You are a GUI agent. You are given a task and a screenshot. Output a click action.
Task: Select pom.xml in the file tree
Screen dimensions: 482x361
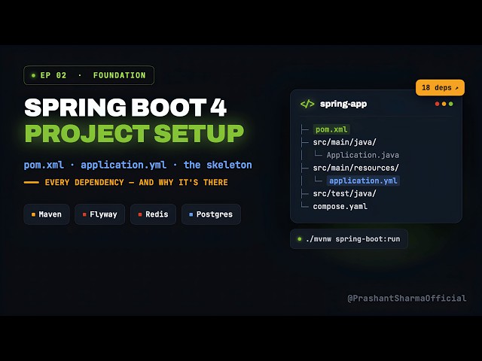point(331,129)
